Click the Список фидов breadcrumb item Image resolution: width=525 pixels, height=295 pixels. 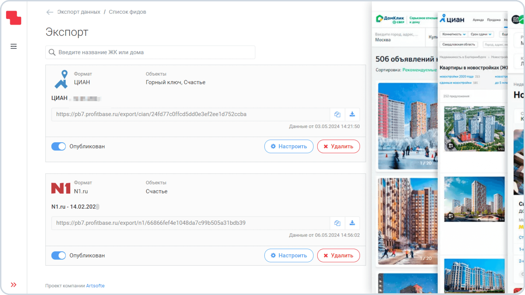tap(127, 12)
